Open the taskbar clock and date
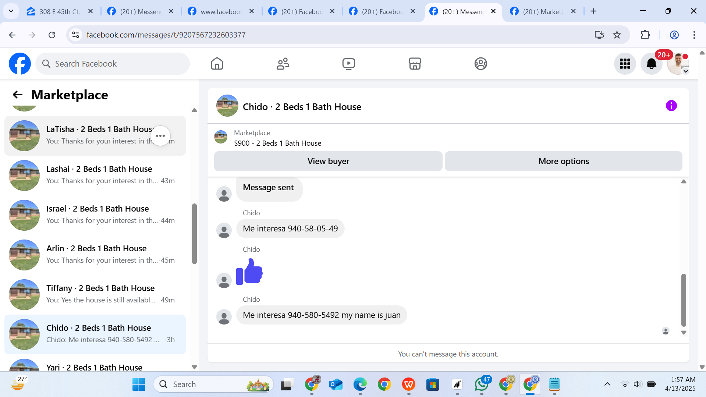The width and height of the screenshot is (706, 397). [x=680, y=384]
